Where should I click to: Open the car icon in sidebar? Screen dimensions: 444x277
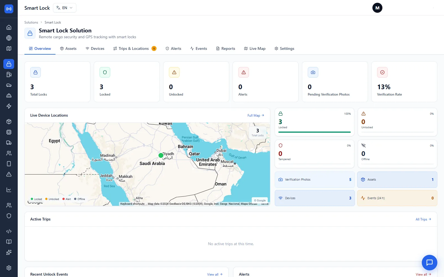coord(9,85)
